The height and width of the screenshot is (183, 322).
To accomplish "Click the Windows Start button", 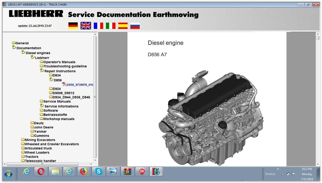I will point(8,174).
